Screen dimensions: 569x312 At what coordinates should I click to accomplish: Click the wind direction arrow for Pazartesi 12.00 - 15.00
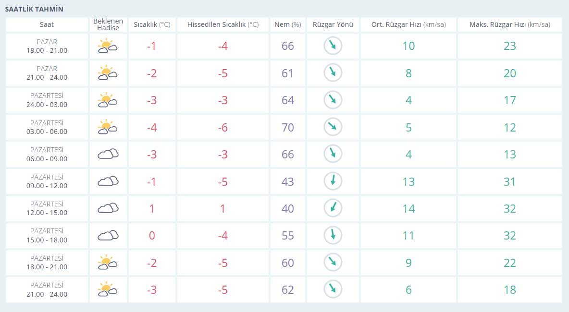point(333,208)
